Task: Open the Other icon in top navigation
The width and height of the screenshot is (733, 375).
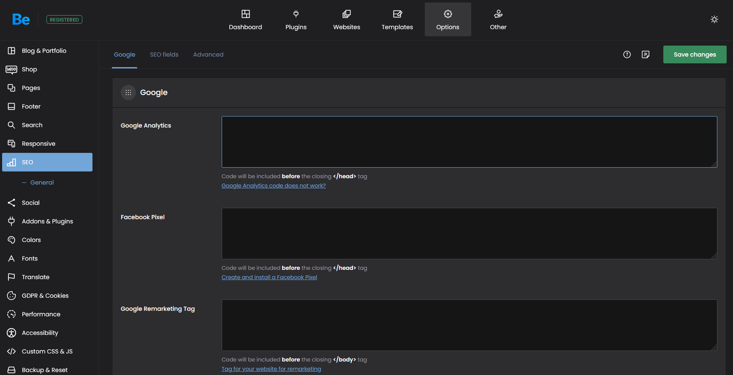Action: (x=498, y=14)
